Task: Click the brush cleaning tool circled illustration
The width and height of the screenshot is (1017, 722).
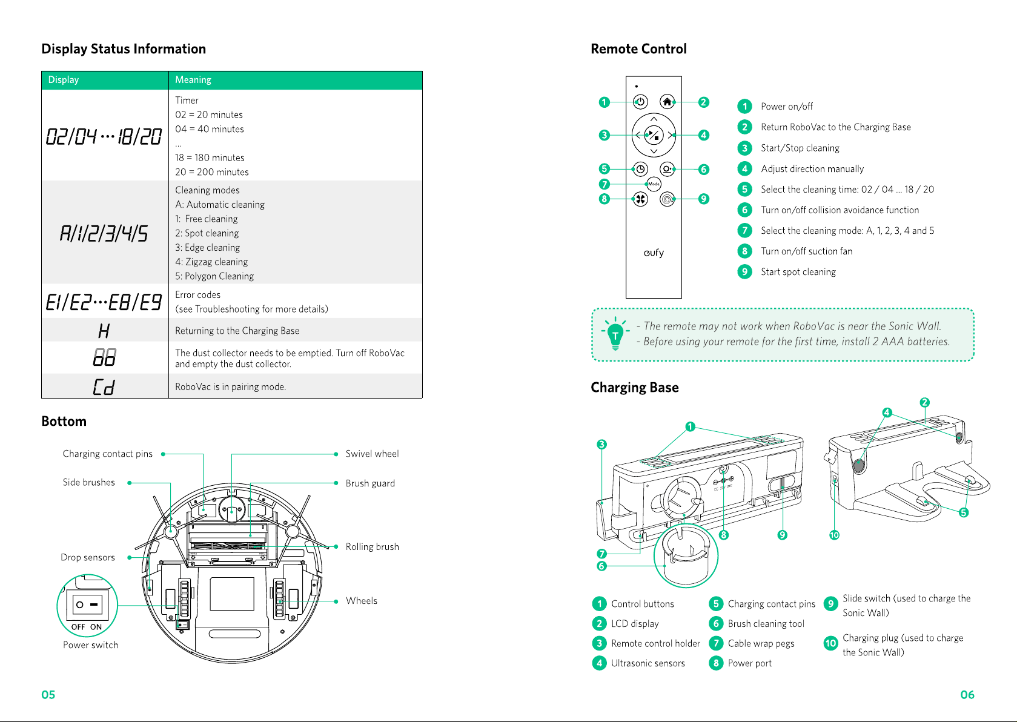Action: (686, 555)
